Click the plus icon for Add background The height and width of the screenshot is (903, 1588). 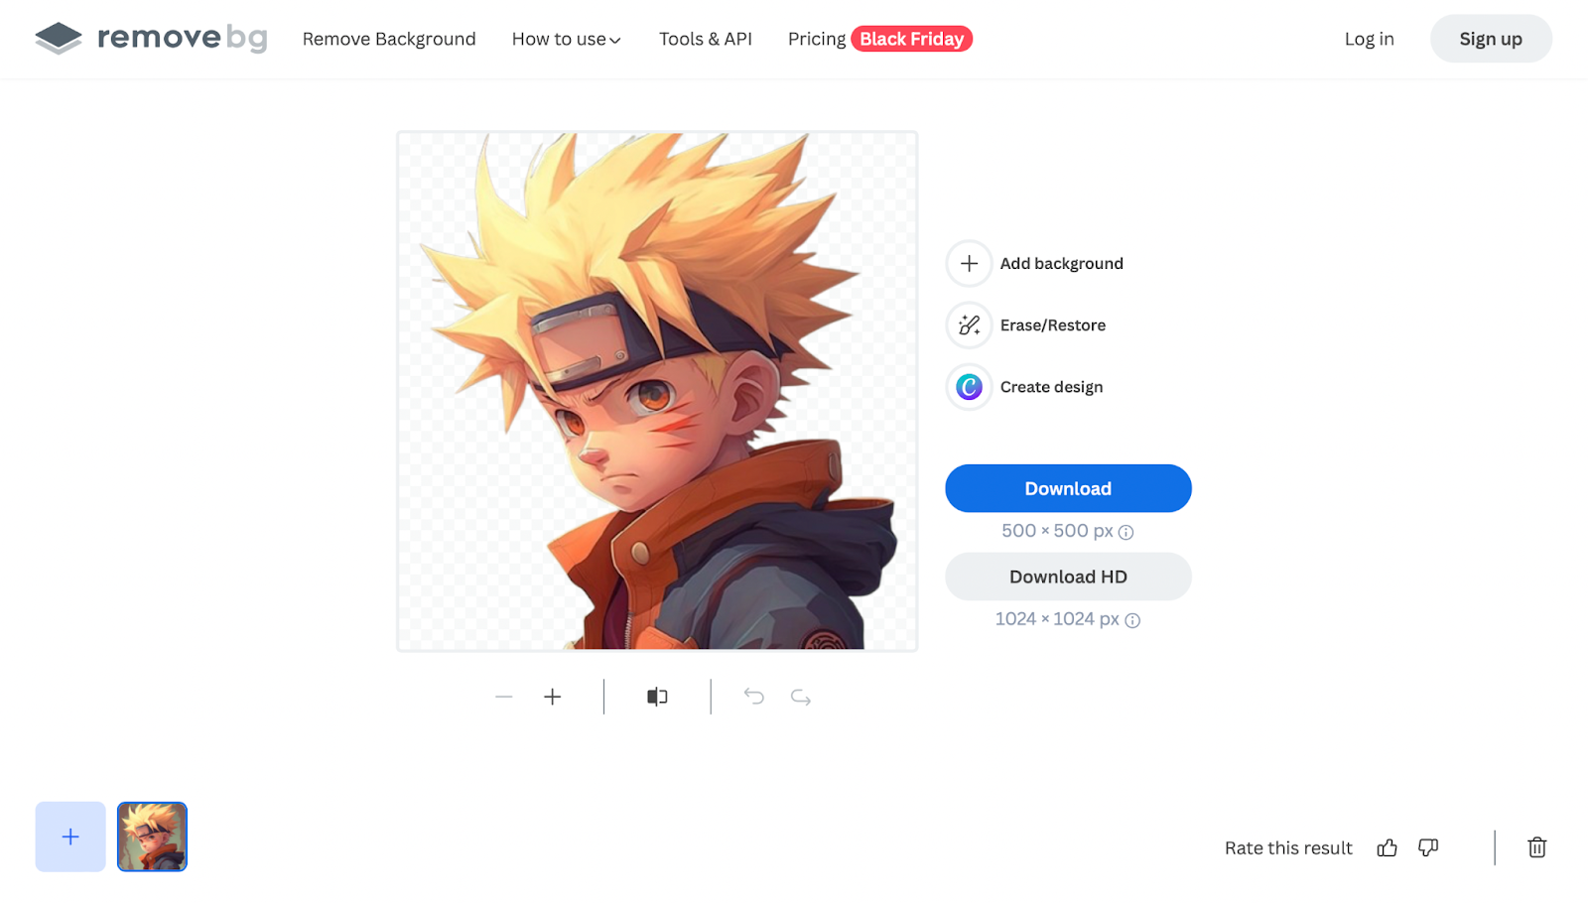point(969,264)
